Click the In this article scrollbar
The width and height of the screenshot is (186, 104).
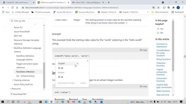(173, 46)
